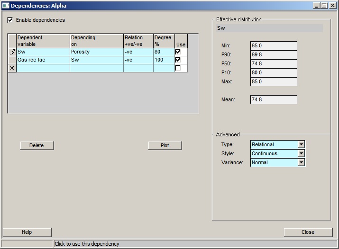339x249 pixels.
Task: Click the asterisk new row marker
Action: tap(12, 68)
